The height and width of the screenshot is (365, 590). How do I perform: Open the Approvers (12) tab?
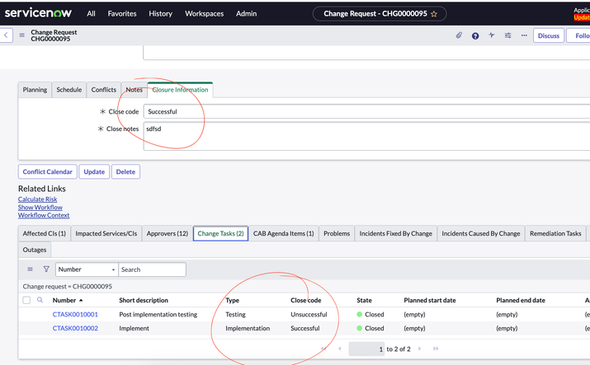click(x=167, y=233)
